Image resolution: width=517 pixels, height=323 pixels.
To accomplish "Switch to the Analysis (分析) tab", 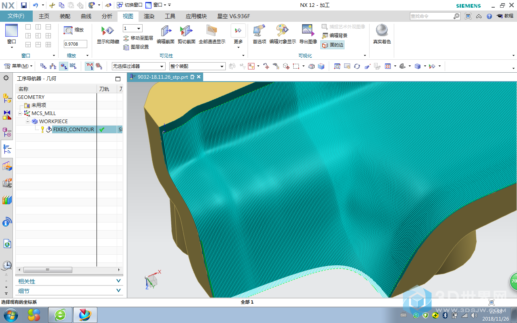I will point(107,16).
